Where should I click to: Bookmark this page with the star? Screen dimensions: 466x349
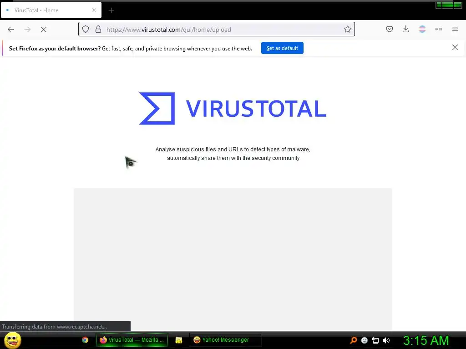coord(347,30)
